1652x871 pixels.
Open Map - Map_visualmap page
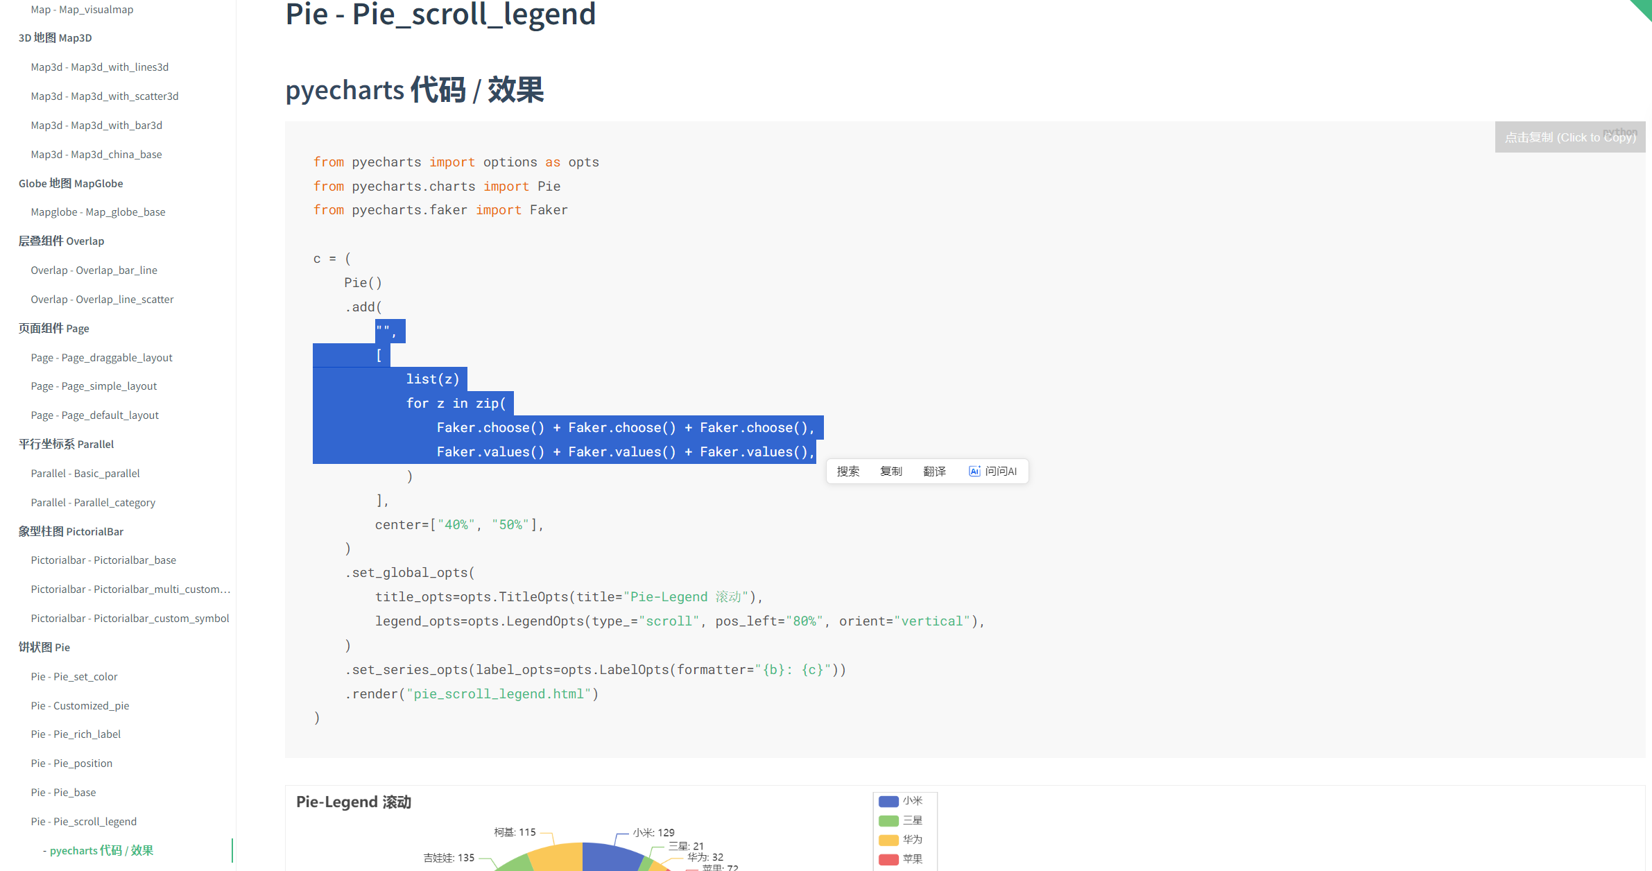click(x=82, y=10)
